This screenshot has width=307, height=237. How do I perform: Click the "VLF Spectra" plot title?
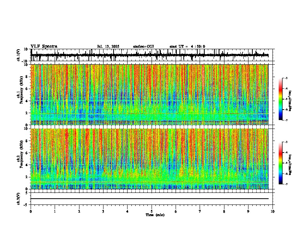(44, 46)
